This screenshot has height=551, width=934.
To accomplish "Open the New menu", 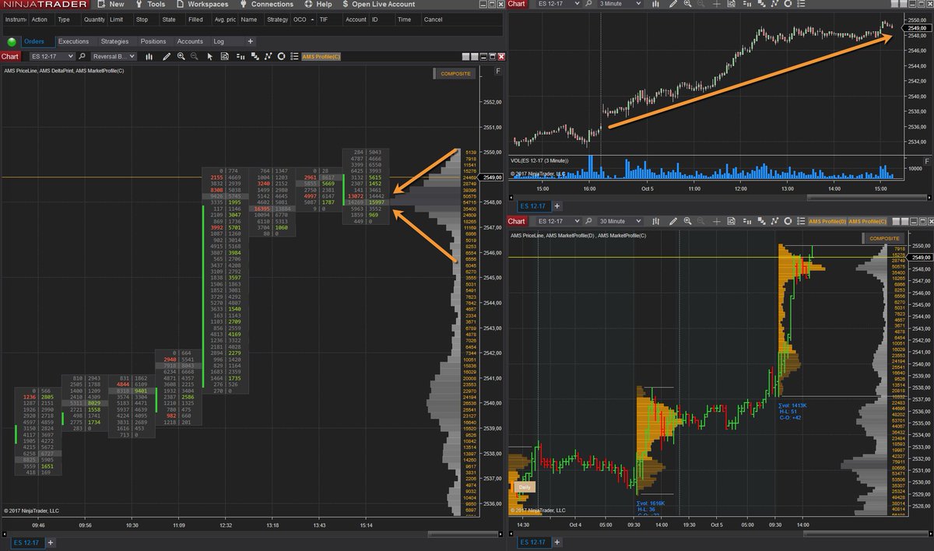I will [x=110, y=4].
